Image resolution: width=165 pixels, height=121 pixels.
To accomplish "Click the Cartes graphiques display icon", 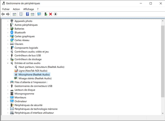I will (12, 36).
